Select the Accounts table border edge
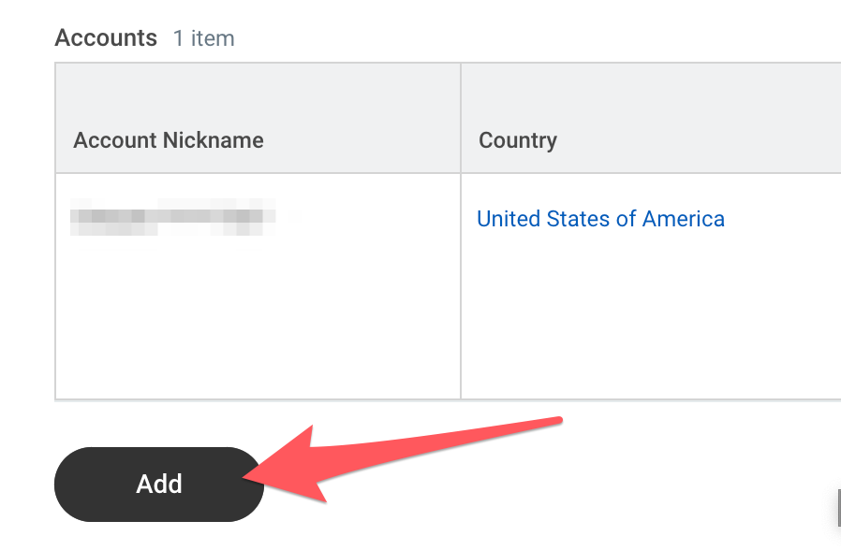This screenshot has width=841, height=550. point(57,281)
